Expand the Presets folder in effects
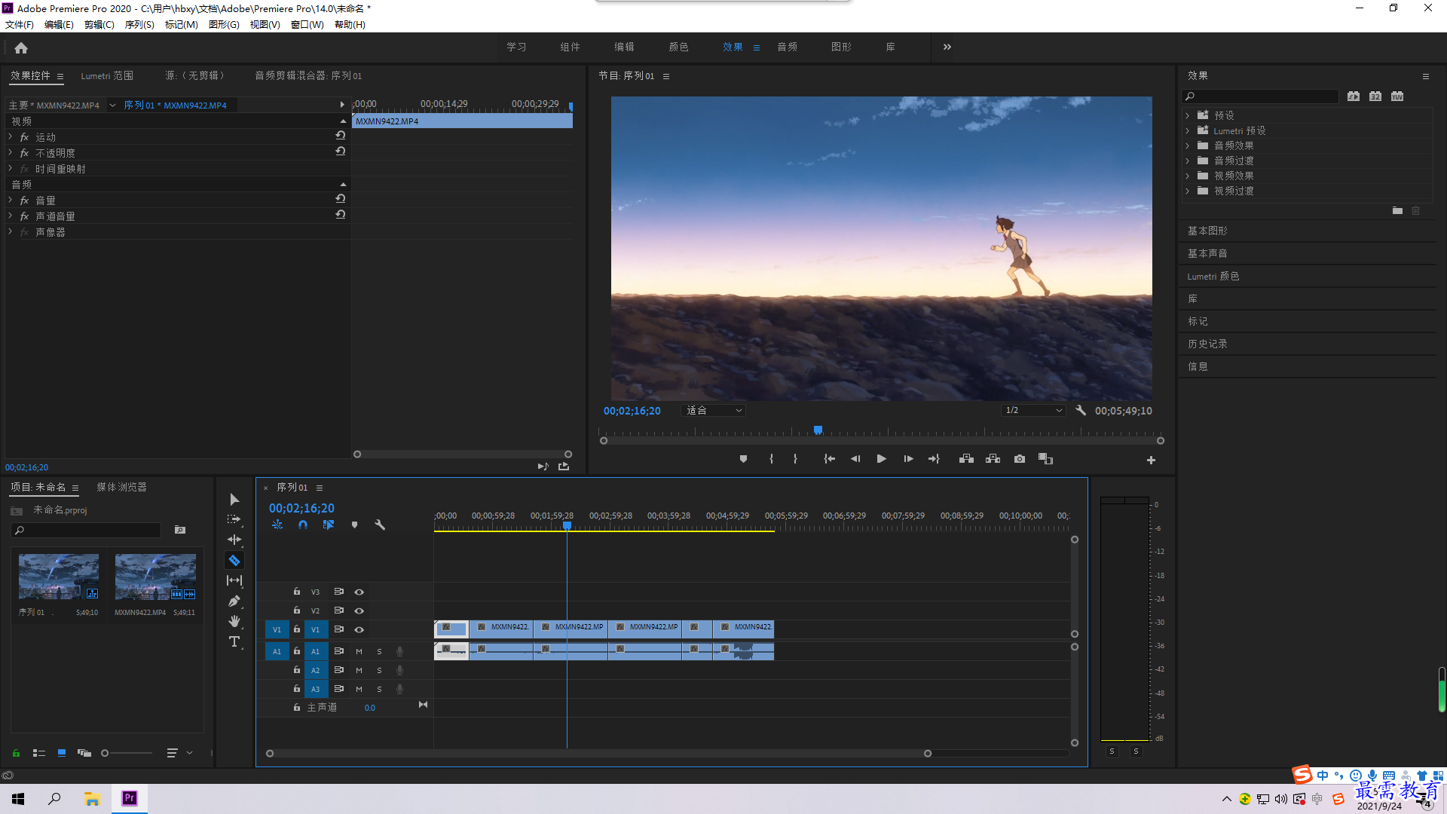Viewport: 1447px width, 814px height. [x=1187, y=115]
